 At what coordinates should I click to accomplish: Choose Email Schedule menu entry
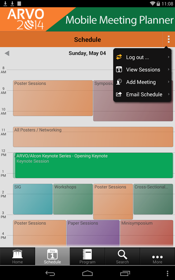tap(142, 94)
